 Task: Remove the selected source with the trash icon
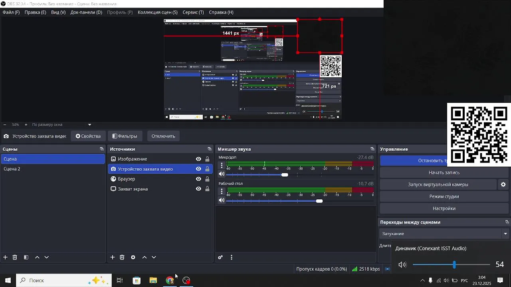122,258
